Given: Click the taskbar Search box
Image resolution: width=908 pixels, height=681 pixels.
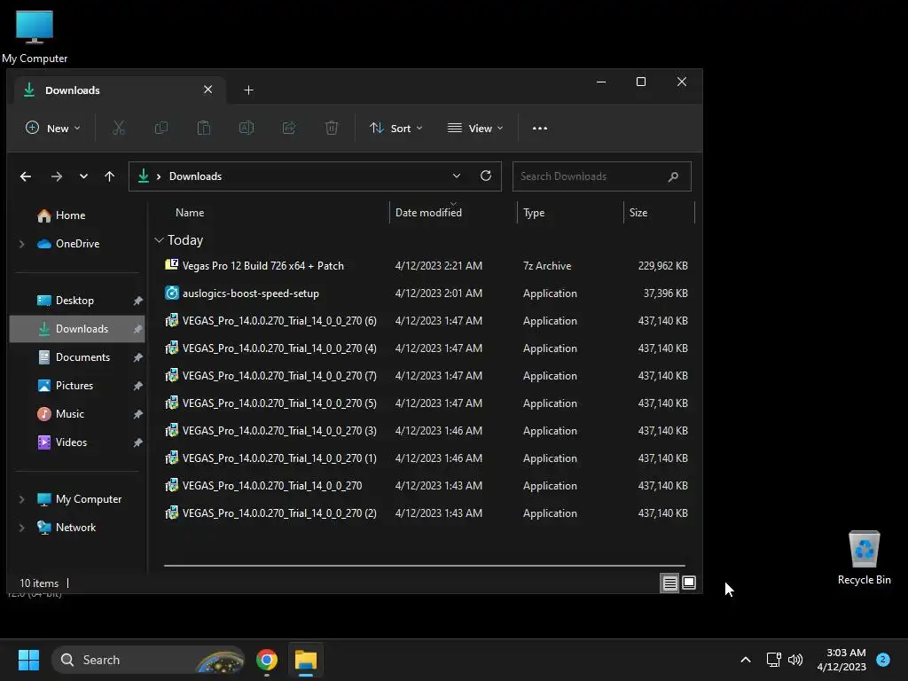Looking at the screenshot, I should (148, 660).
